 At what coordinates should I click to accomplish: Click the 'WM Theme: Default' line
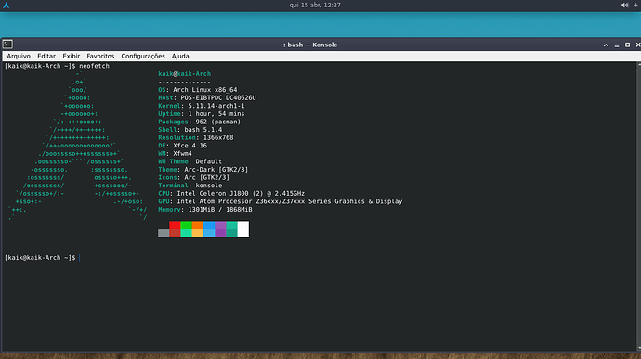pyautogui.click(x=190, y=161)
